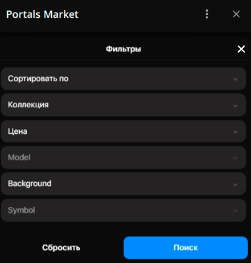The height and width of the screenshot is (263, 251).
Task: Expand the Сортировать по chevron arrow
Action: point(235,79)
